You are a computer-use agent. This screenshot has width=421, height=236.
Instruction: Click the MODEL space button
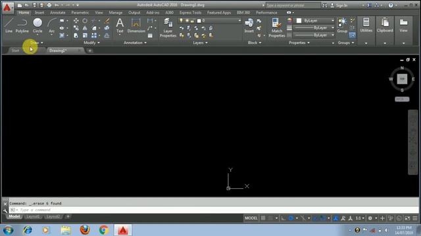[x=251, y=218]
